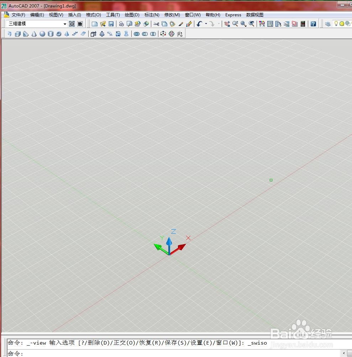Viewport: 352px width, 357px height.
Task: Select the Torus solid tool
Action: [59, 34]
